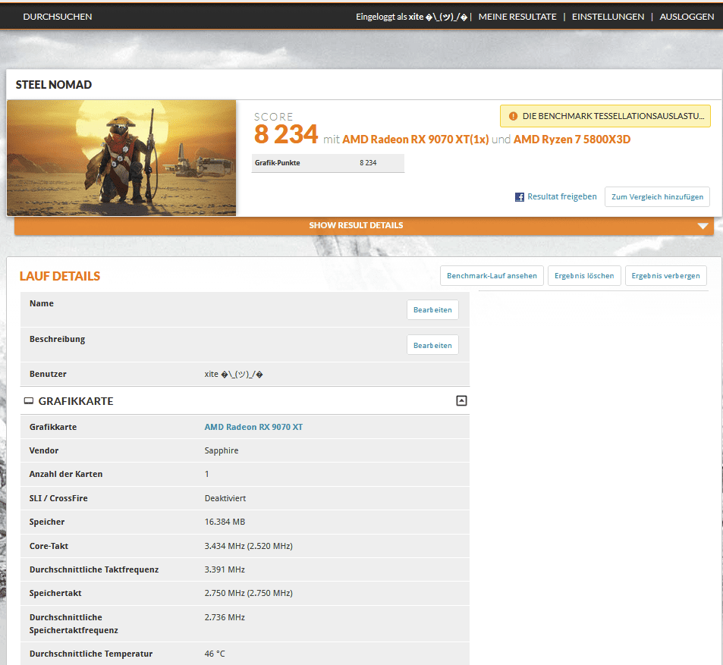The image size is (723, 665).
Task: Click the Steel Nomad benchmark thumbnail
Action: tap(121, 158)
